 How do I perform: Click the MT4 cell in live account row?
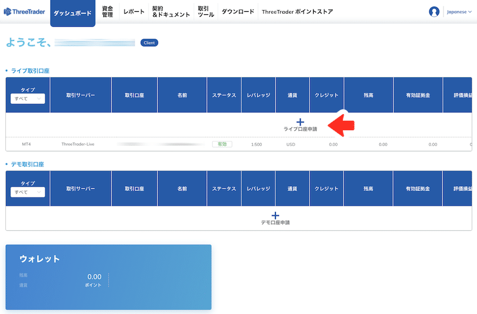[x=26, y=144]
